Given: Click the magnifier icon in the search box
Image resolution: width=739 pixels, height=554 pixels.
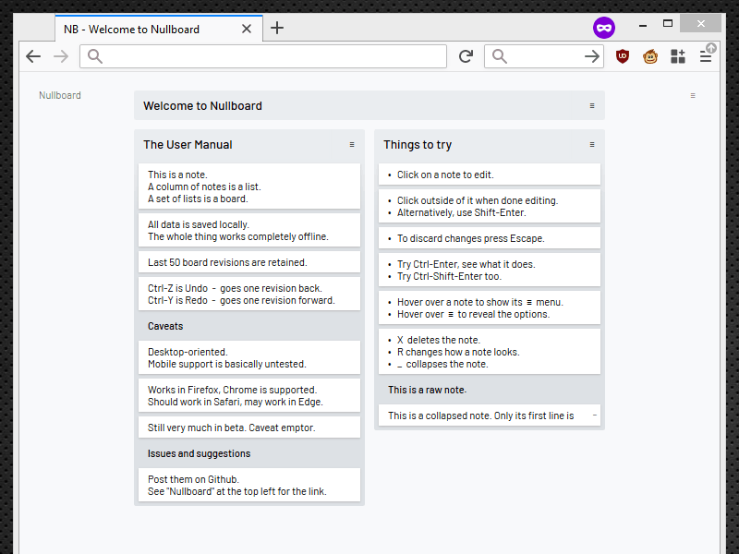Looking at the screenshot, I should click(x=500, y=56).
